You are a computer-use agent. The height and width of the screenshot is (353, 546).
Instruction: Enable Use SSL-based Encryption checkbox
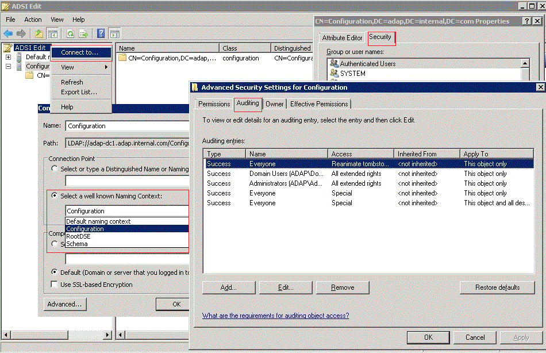[55, 285]
